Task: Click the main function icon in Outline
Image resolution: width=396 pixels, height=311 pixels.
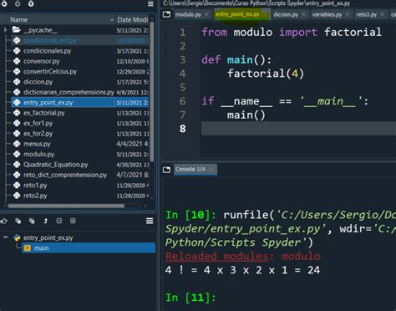Action: (28, 248)
